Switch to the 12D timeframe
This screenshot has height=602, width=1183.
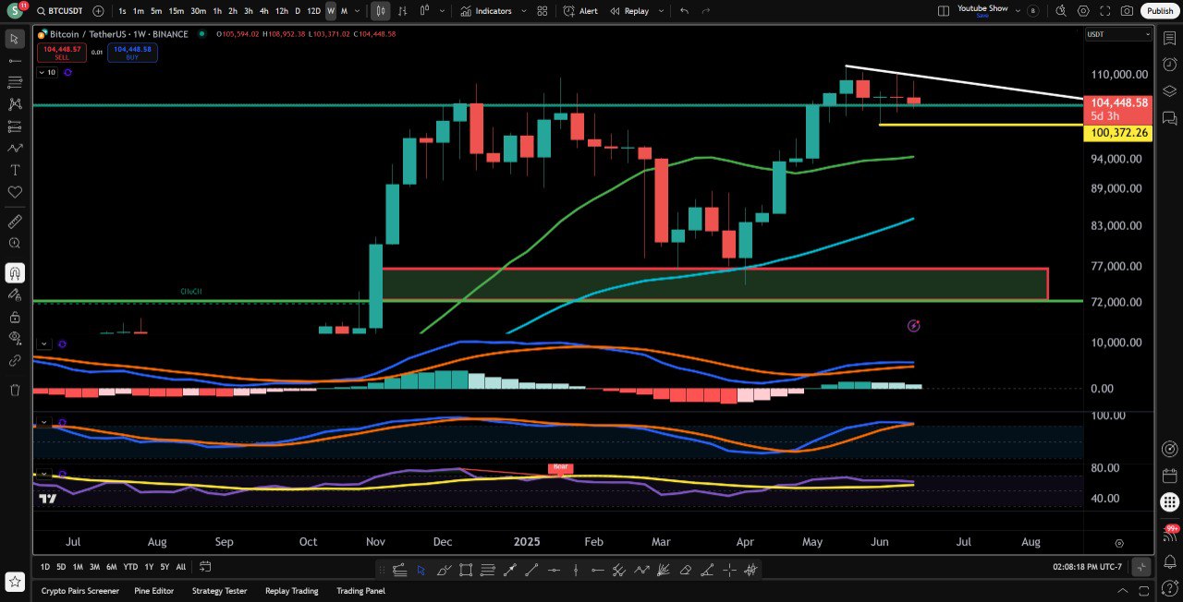pos(314,11)
